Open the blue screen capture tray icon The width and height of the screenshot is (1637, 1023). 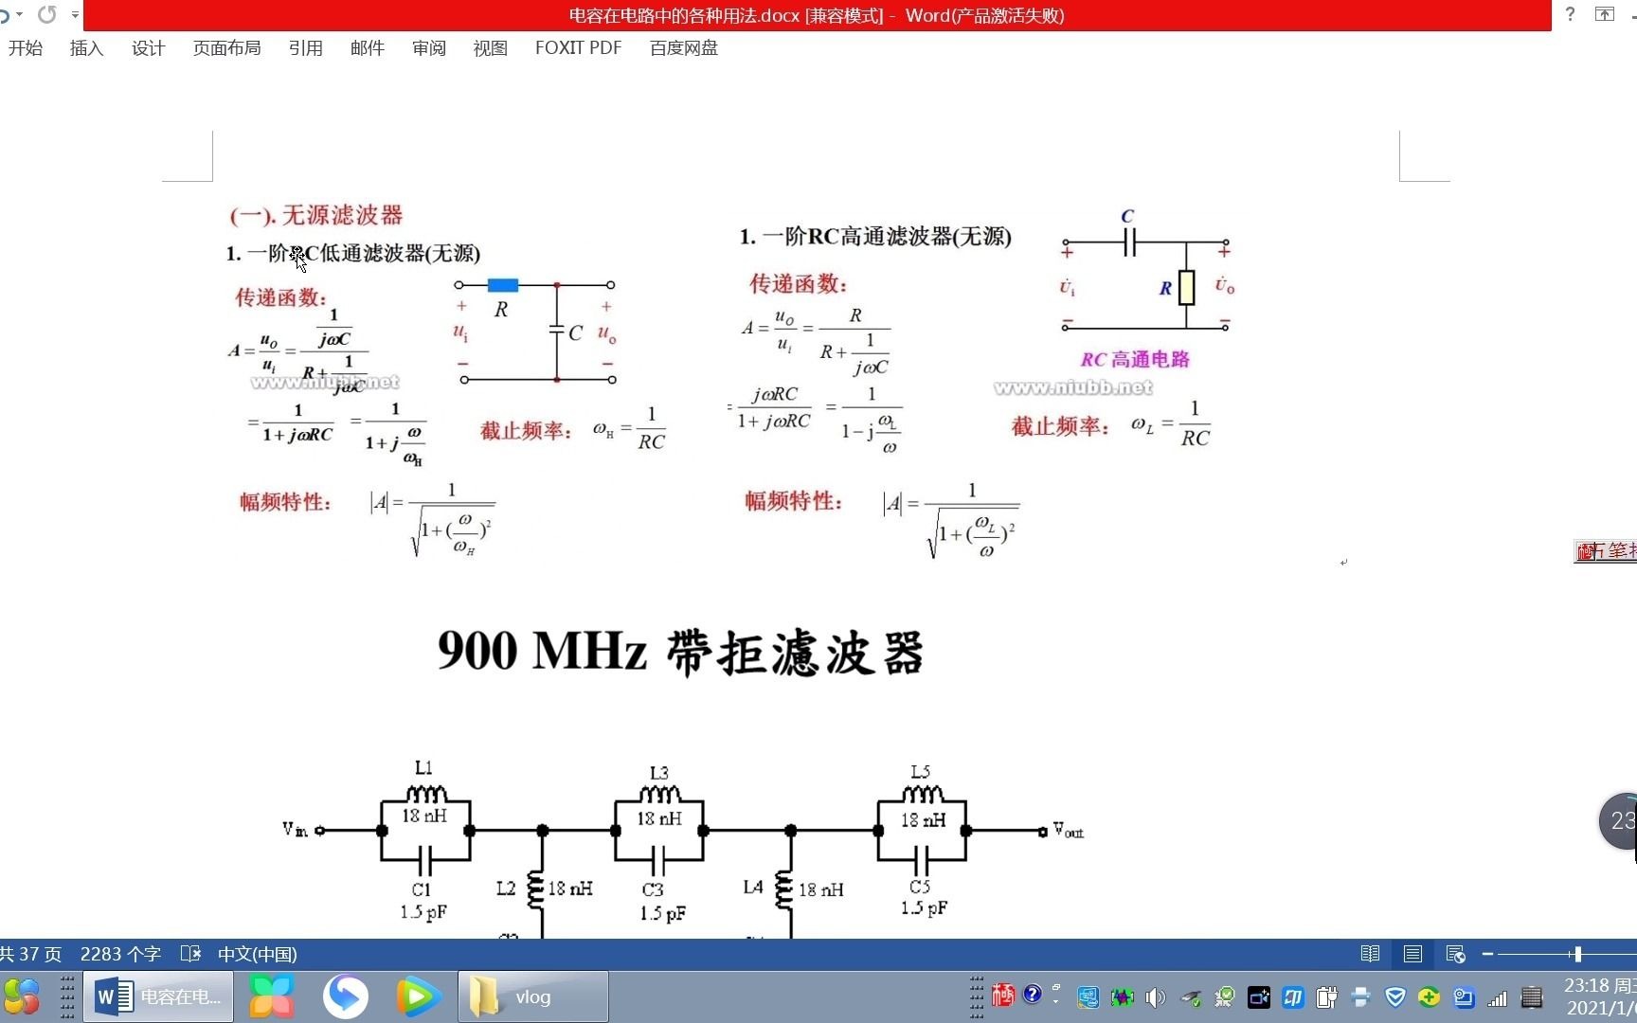[x=1464, y=997]
